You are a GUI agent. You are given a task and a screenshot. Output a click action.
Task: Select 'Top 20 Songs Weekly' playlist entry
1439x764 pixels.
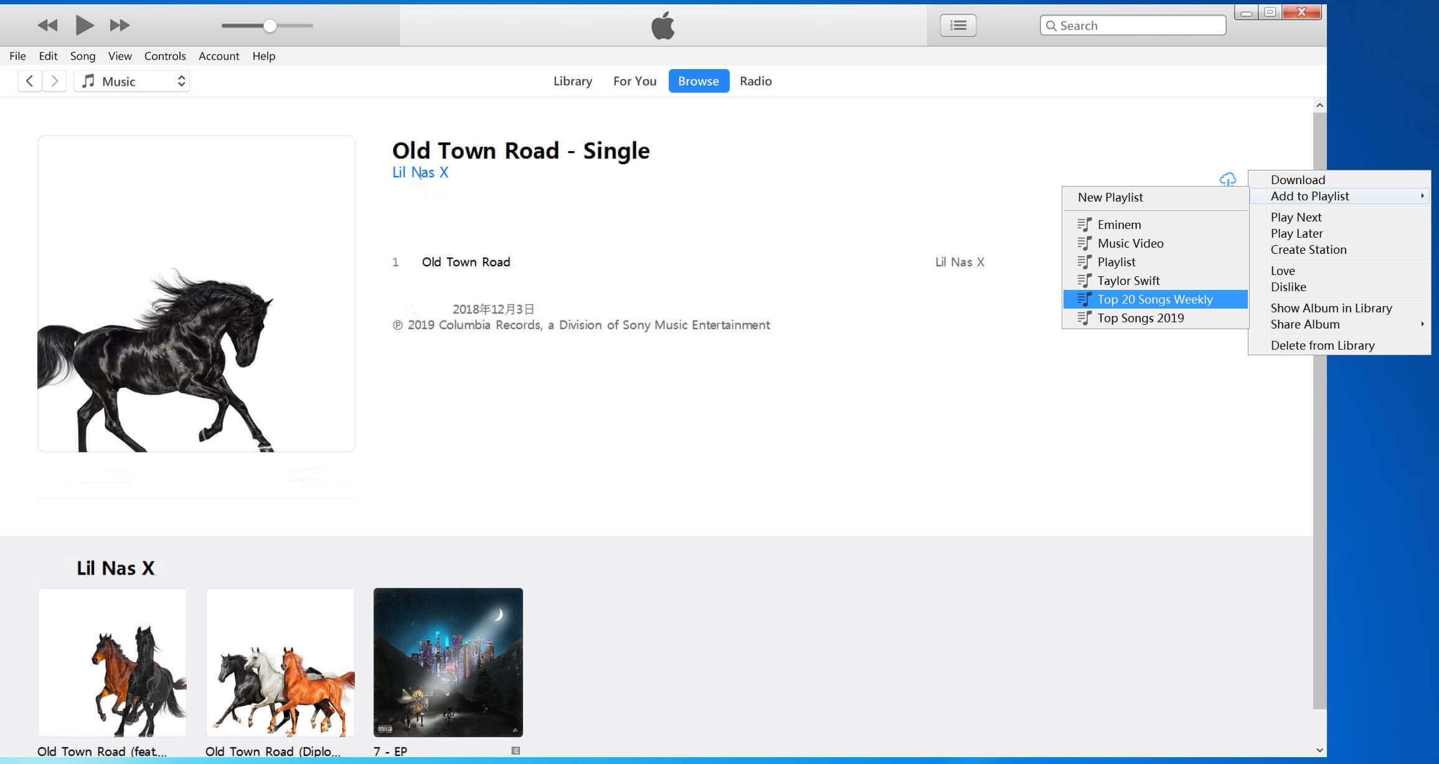1154,299
